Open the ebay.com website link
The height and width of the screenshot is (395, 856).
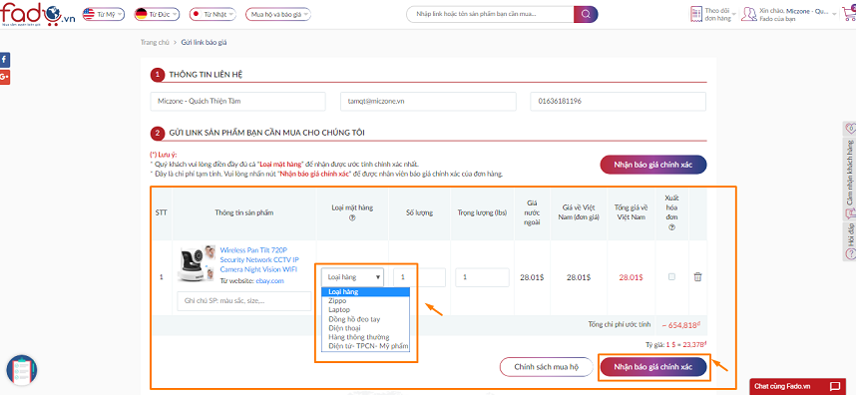[270, 281]
